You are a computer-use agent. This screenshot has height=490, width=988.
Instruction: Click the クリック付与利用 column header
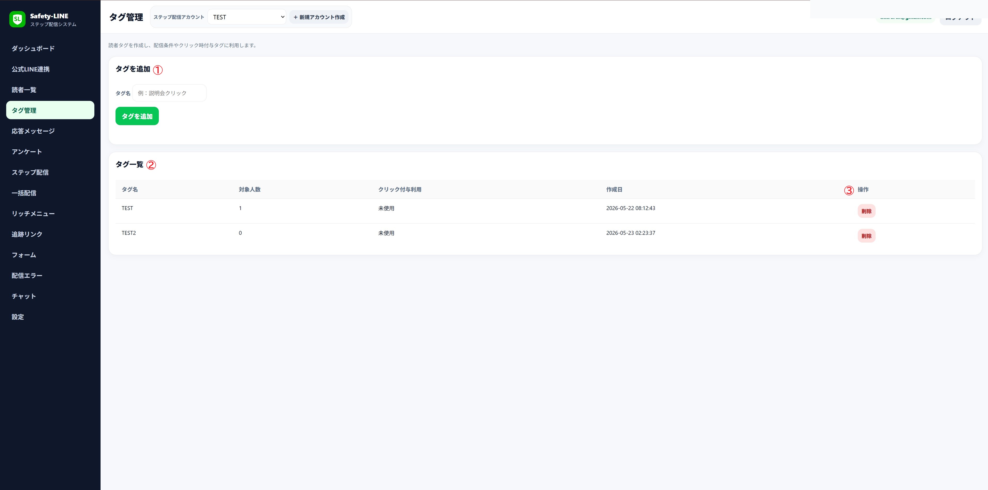(400, 189)
